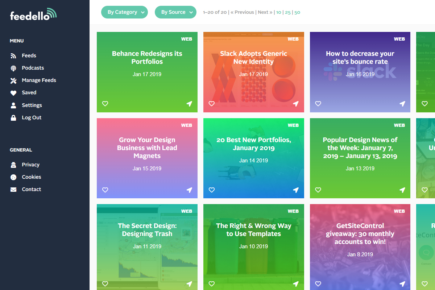
Task: Open Feeds from the menu
Action: [29, 56]
